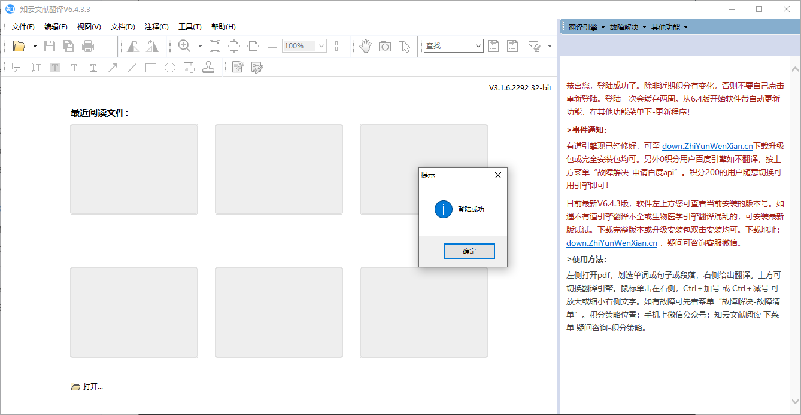Select the image annotation tool
This screenshot has width=801, height=415.
[189, 68]
